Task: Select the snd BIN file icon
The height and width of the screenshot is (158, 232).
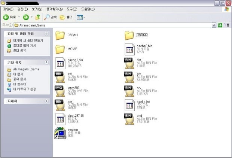Action: pyautogui.click(x=129, y=119)
